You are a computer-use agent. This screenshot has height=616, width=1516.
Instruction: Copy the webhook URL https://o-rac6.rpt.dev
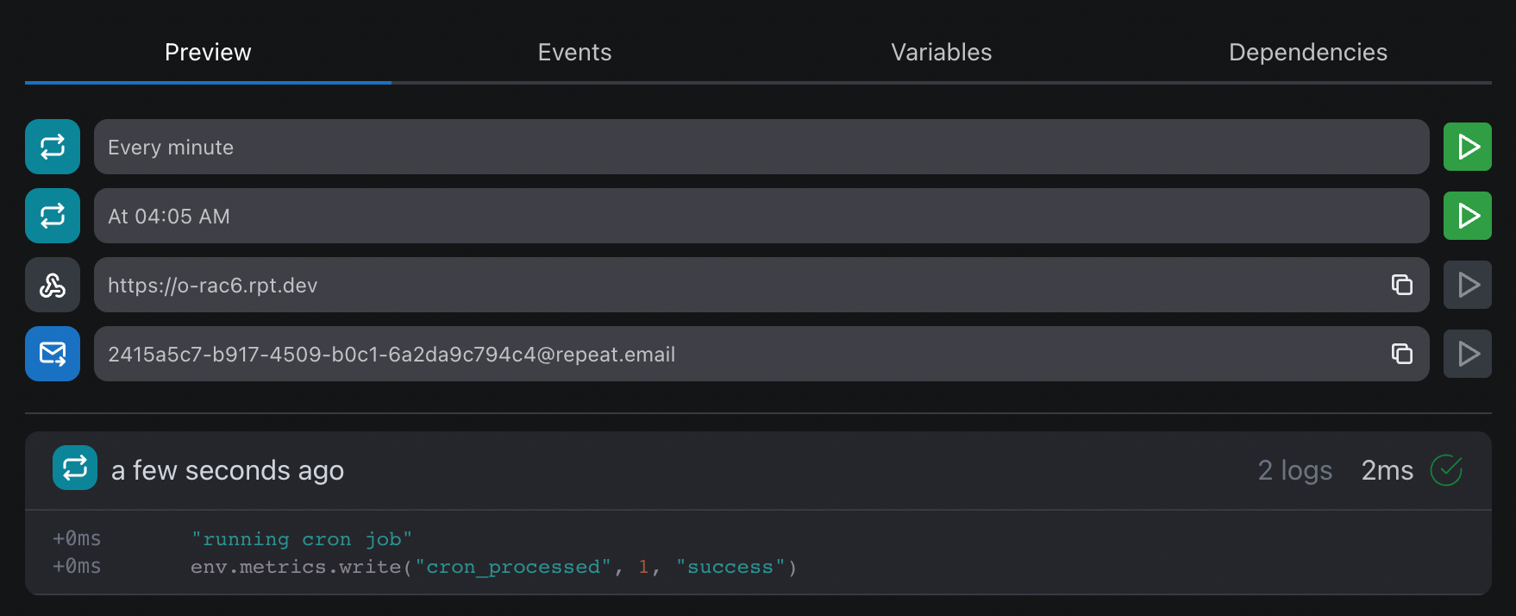[x=1402, y=285]
